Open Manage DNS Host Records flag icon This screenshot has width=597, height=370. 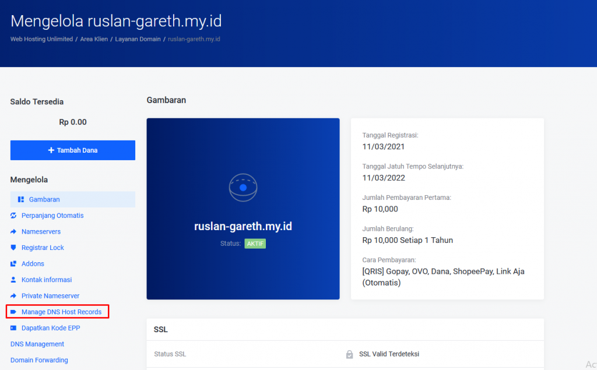(x=13, y=312)
